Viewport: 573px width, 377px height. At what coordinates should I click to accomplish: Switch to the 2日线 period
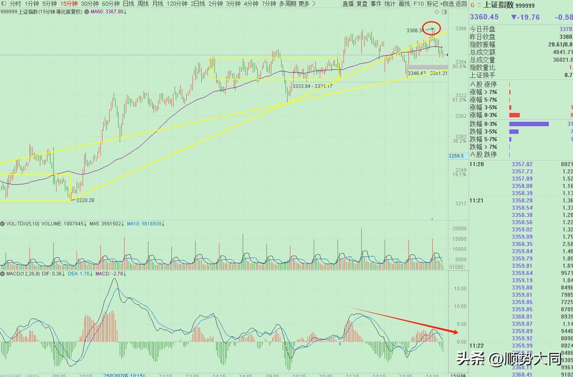(198, 4)
